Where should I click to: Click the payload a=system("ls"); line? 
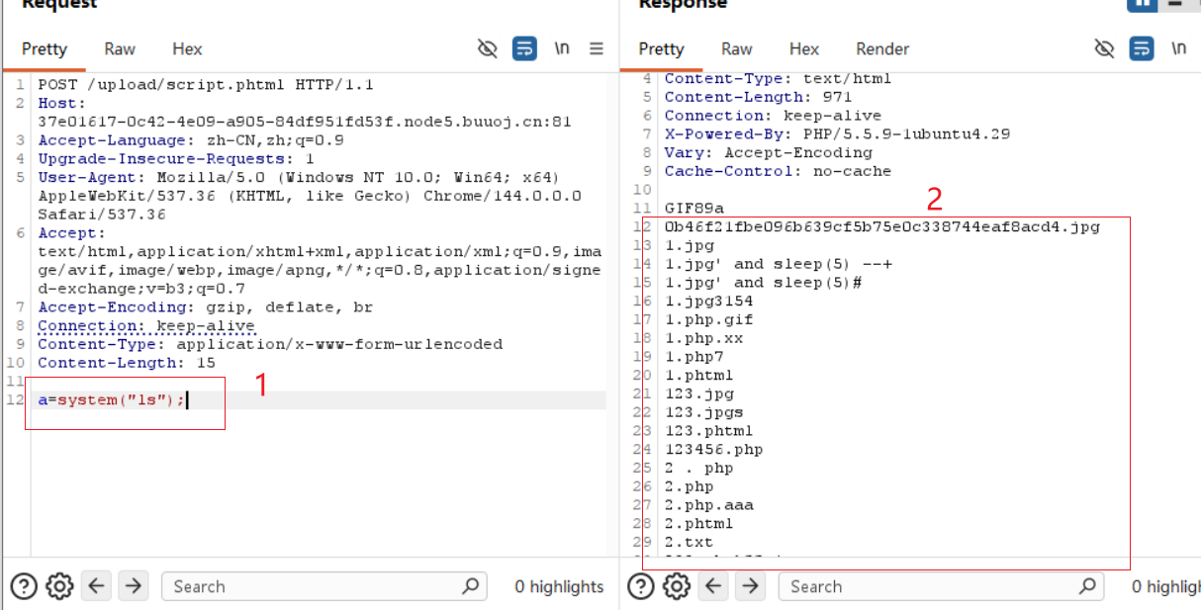click(x=112, y=400)
